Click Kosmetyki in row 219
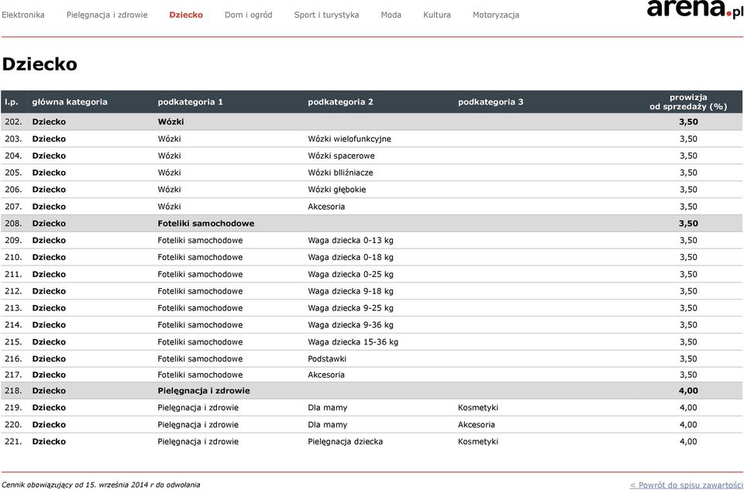Image resolution: width=744 pixels, height=490 pixels. pyautogui.click(x=478, y=407)
